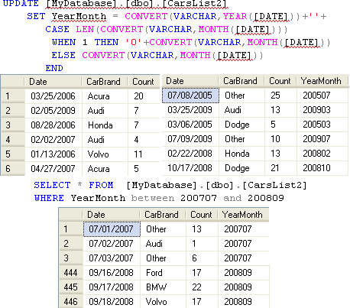Select row header 1 in left grid
The image size is (350, 308).
13,96
